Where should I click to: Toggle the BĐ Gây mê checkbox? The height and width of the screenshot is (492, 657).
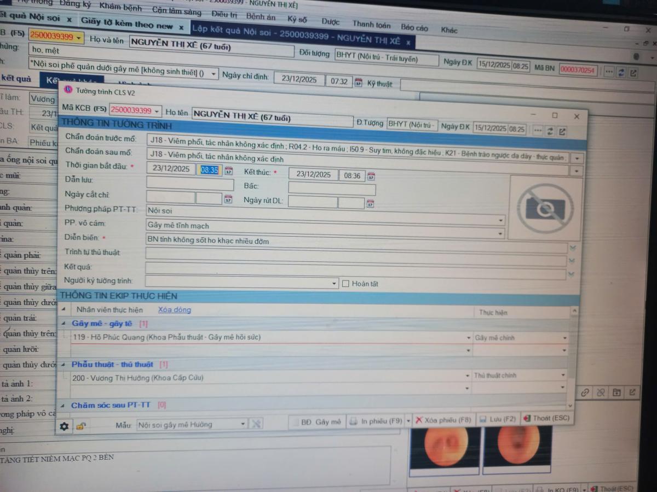296,422
